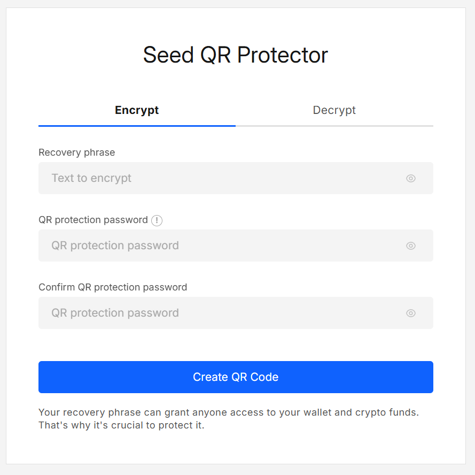Click the QR protection password field
The image size is (475, 475).
(214, 246)
